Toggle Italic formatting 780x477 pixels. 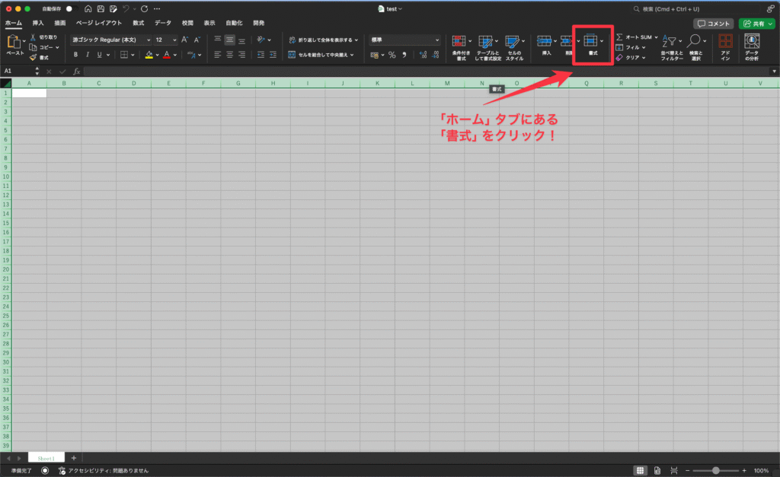(88, 55)
